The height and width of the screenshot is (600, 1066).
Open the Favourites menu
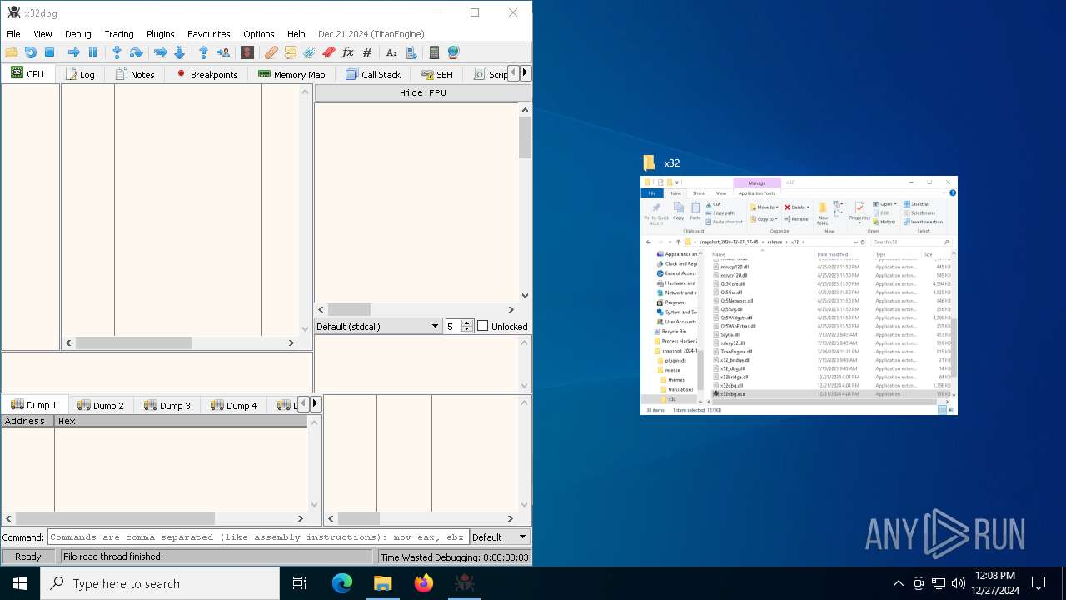click(x=209, y=34)
